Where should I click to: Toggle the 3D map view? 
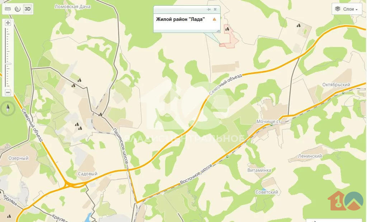[28, 9]
